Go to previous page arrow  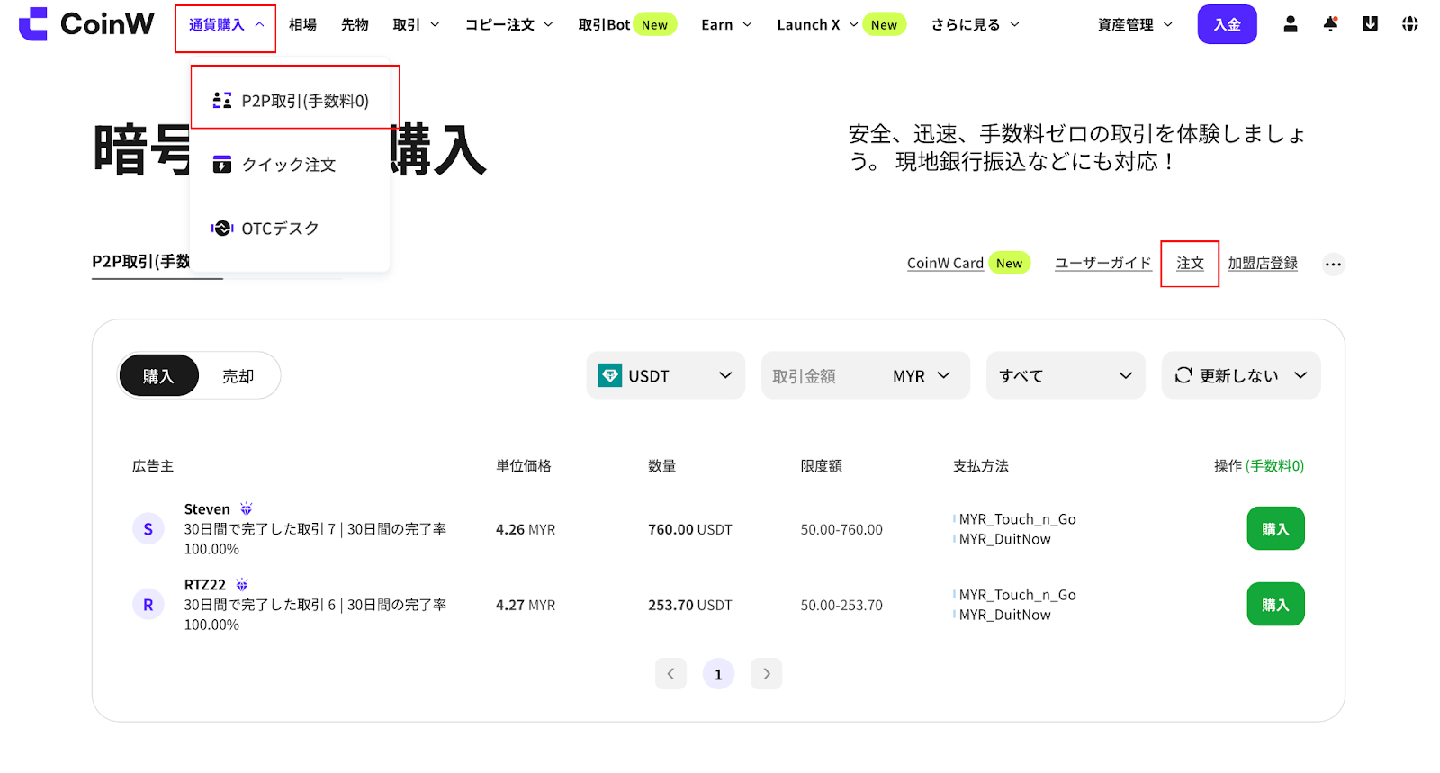(x=670, y=673)
